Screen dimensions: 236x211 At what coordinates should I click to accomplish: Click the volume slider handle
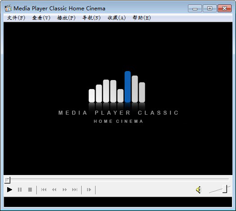(225, 189)
